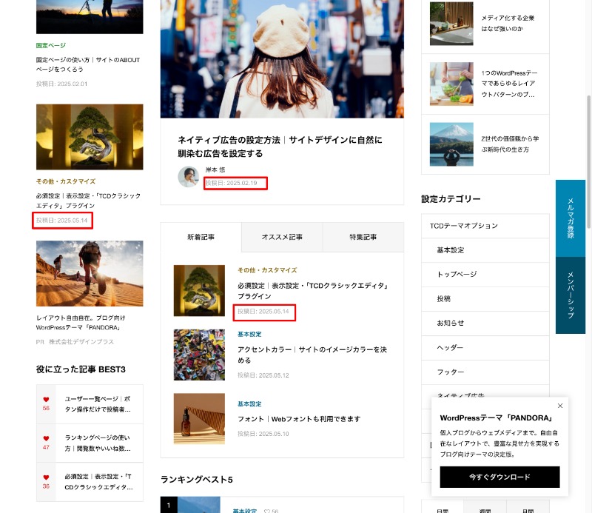Click the page's vertical scrollbar
The width and height of the screenshot is (592, 513).
[x=588, y=162]
